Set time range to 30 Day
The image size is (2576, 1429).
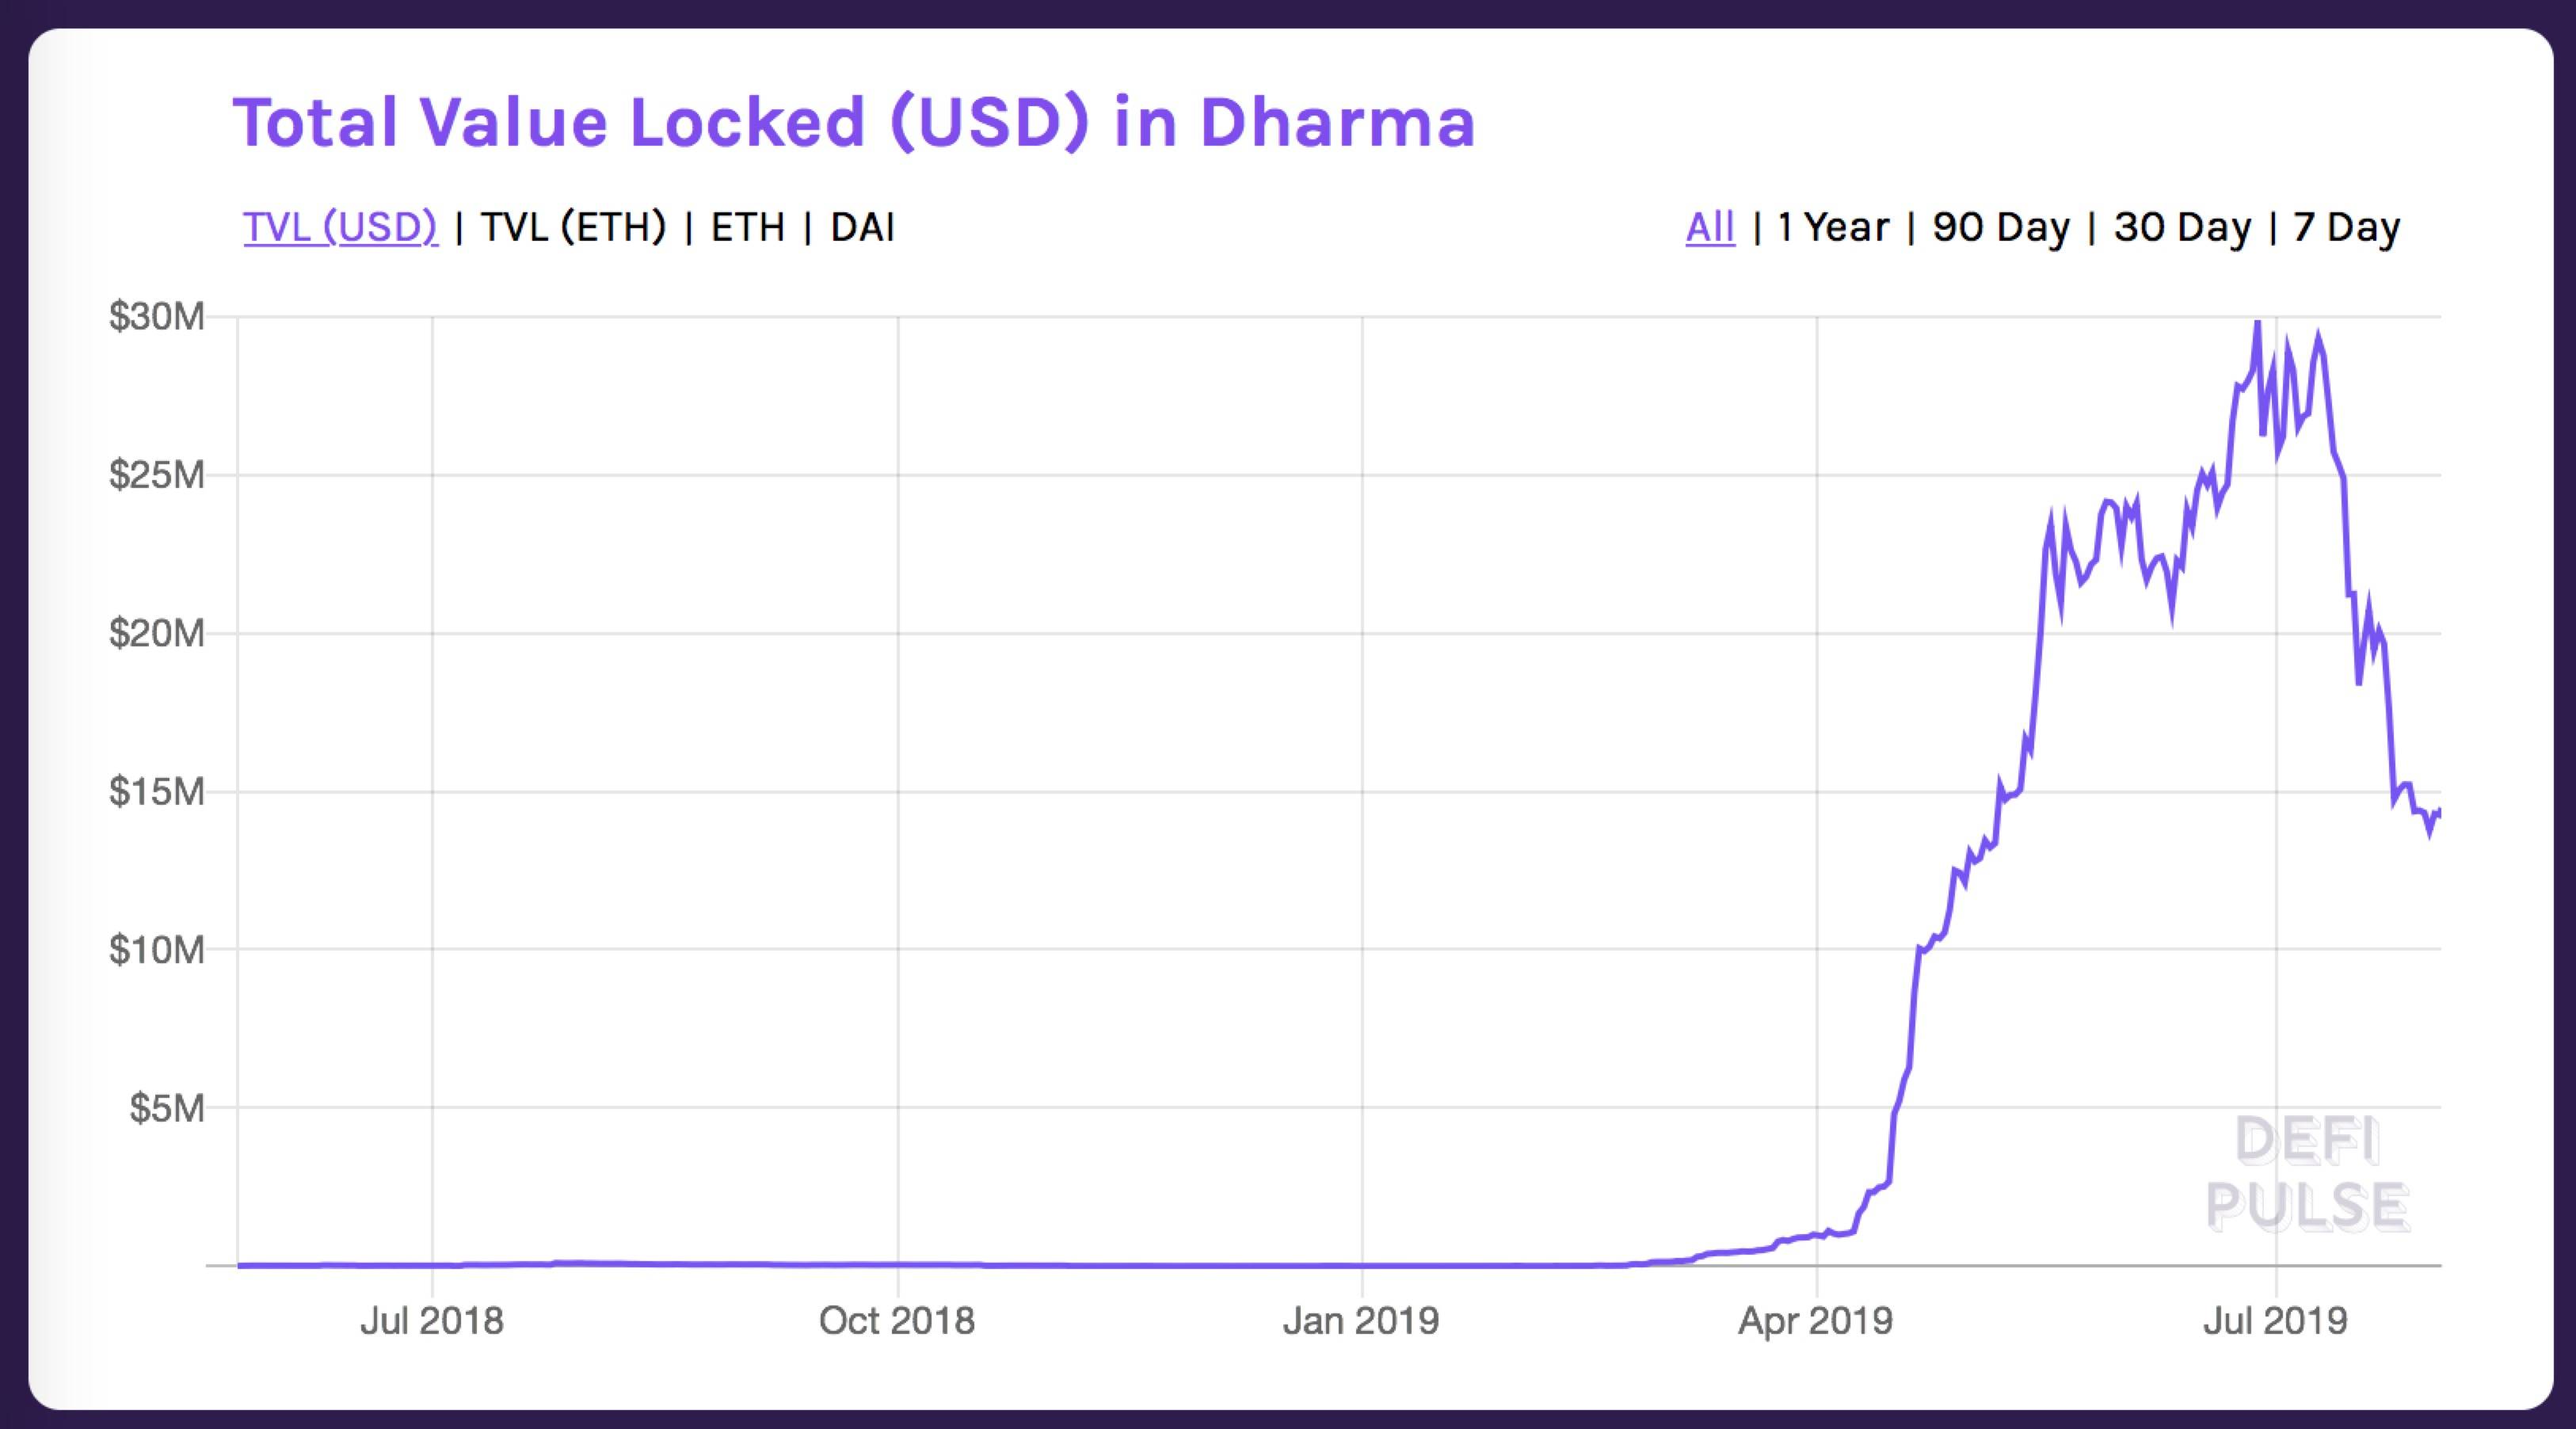click(2182, 228)
